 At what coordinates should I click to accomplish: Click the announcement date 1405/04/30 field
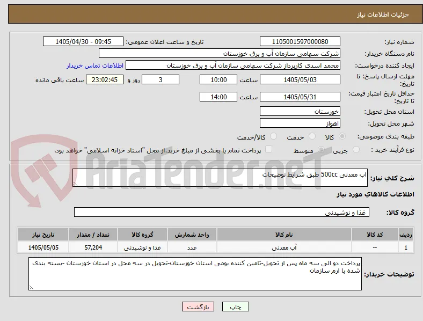click(83, 41)
